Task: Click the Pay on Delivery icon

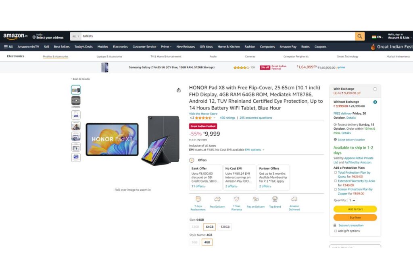Action: (x=256, y=199)
